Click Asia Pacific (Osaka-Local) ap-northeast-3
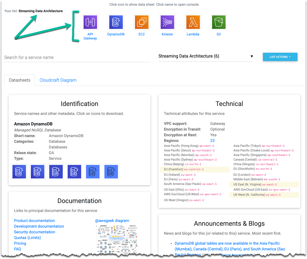307x259 pixels. tap(263, 150)
